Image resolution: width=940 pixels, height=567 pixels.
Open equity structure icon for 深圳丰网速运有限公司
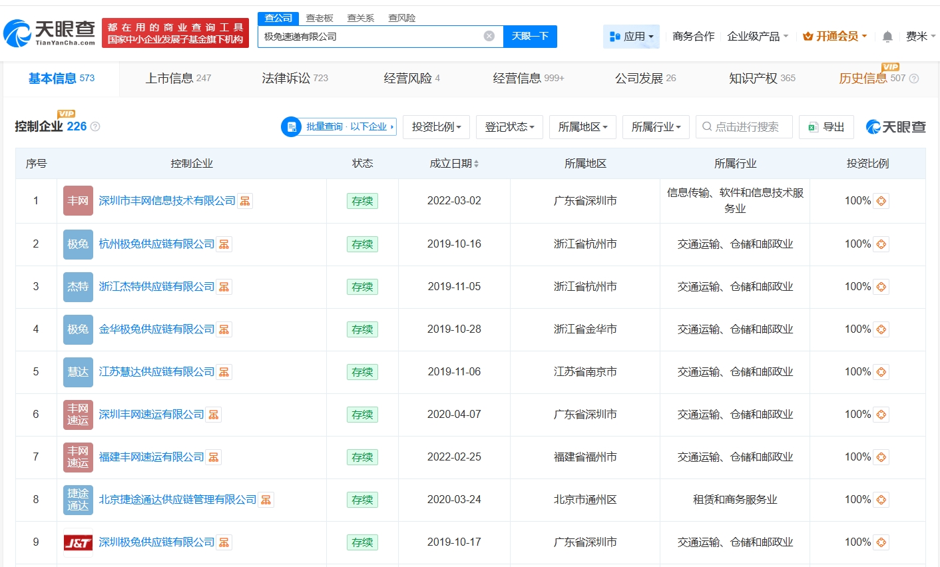pyautogui.click(x=213, y=415)
